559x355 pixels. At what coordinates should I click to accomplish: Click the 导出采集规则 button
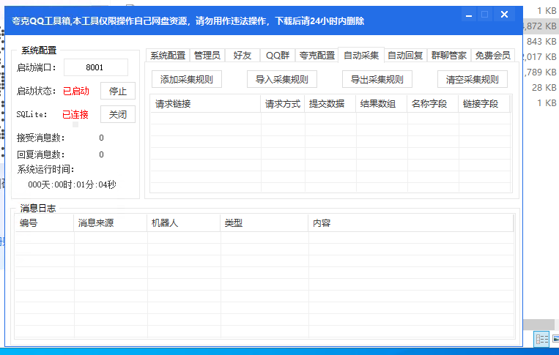(x=377, y=80)
